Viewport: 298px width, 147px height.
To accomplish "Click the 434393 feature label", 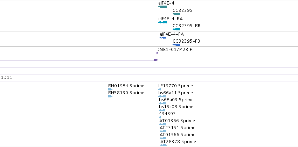I will point(167,114).
